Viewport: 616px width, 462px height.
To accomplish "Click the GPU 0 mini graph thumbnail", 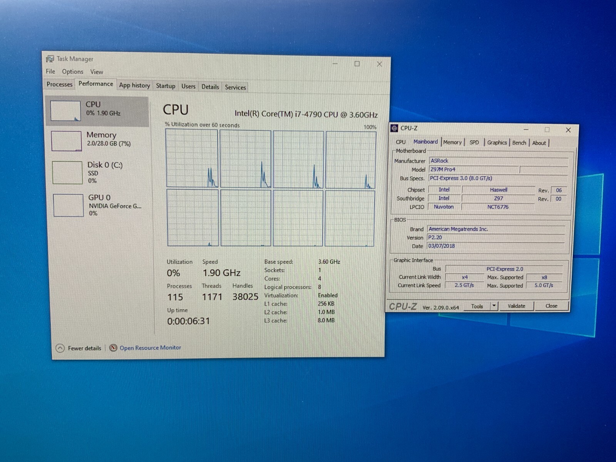I will (68, 205).
